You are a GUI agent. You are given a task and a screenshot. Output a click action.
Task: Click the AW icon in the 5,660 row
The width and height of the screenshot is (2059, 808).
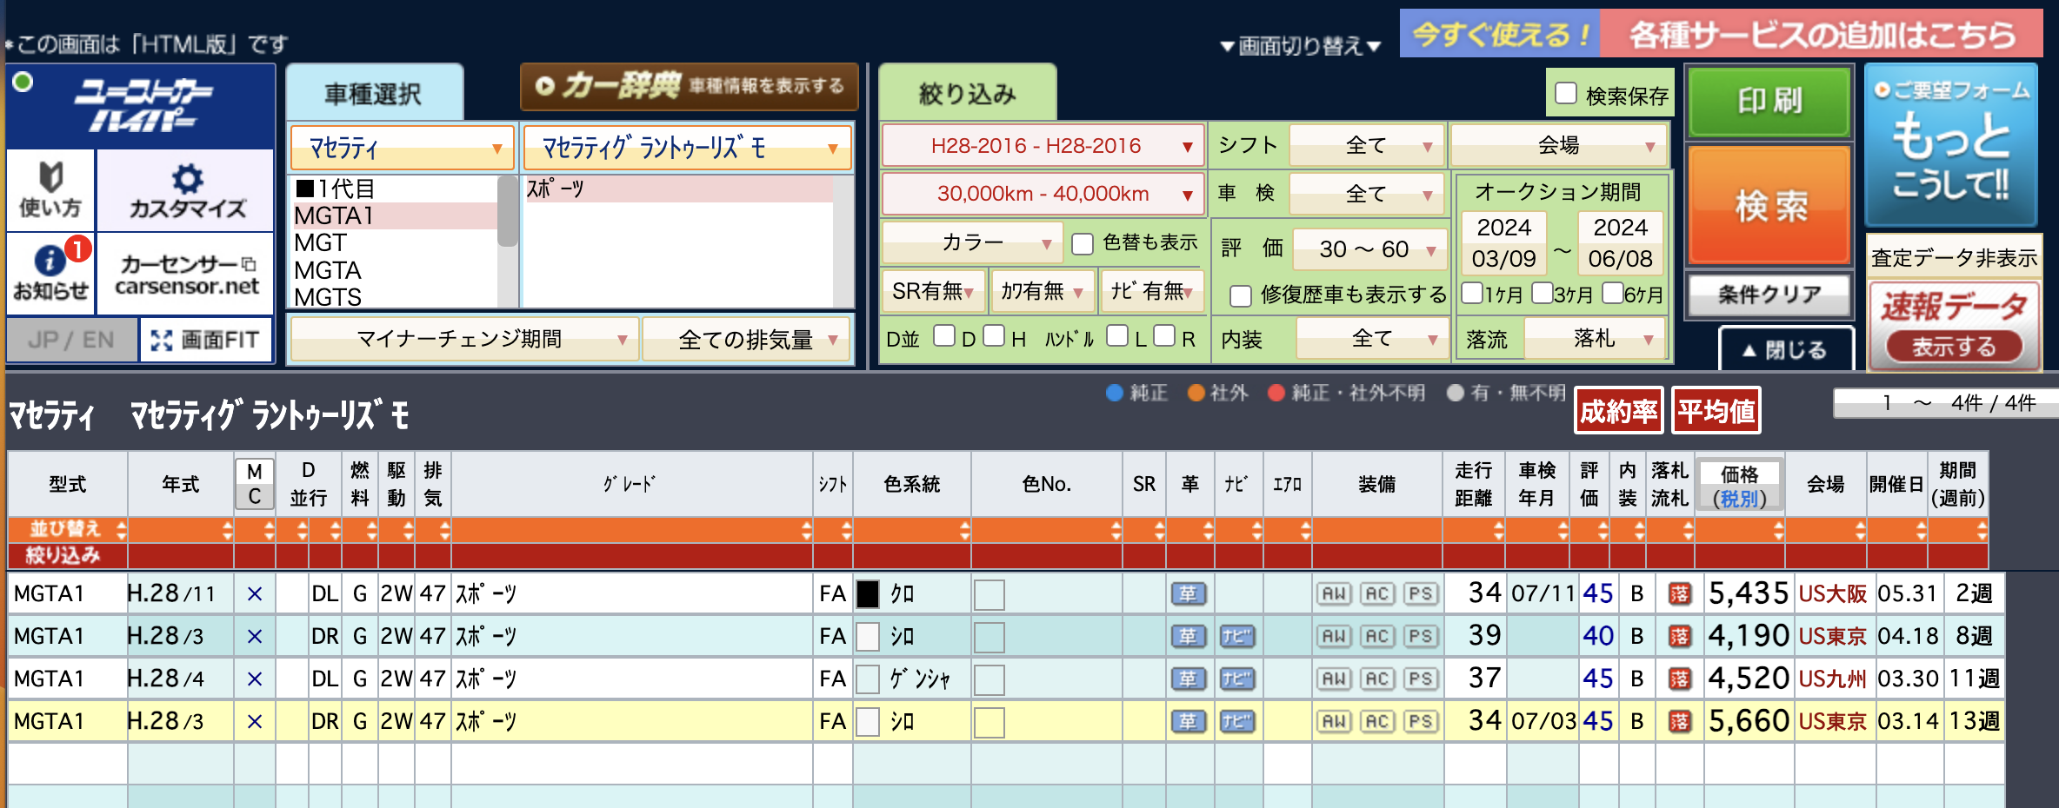1334,721
